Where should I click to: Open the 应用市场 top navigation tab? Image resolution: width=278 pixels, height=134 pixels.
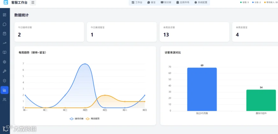point(183,2)
